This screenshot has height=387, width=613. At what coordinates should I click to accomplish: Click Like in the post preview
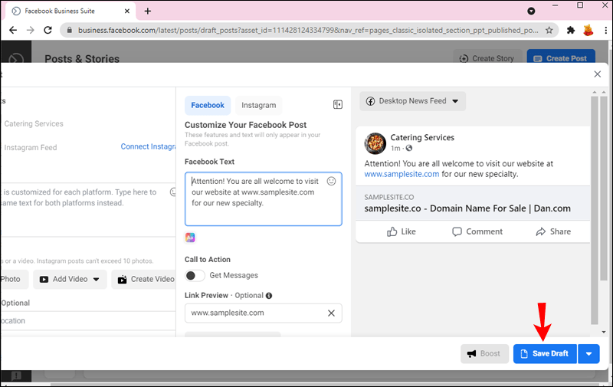[x=401, y=231]
